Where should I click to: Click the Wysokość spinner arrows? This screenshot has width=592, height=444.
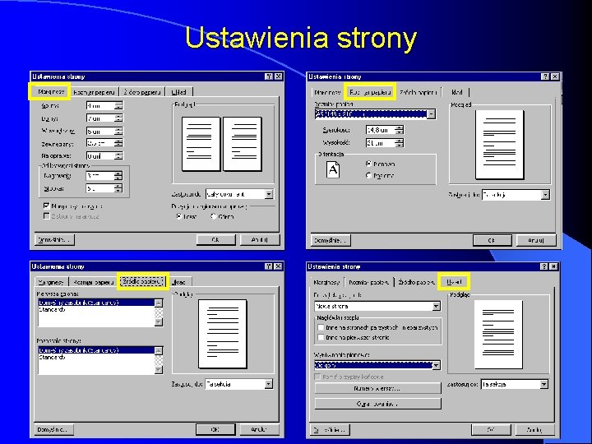click(400, 143)
